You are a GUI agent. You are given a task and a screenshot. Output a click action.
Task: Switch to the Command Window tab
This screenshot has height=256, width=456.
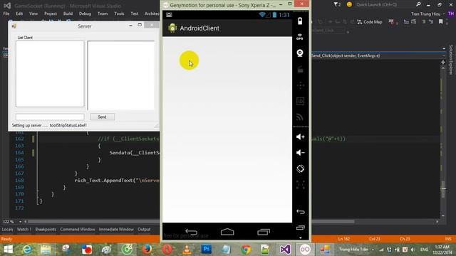[x=78, y=229]
